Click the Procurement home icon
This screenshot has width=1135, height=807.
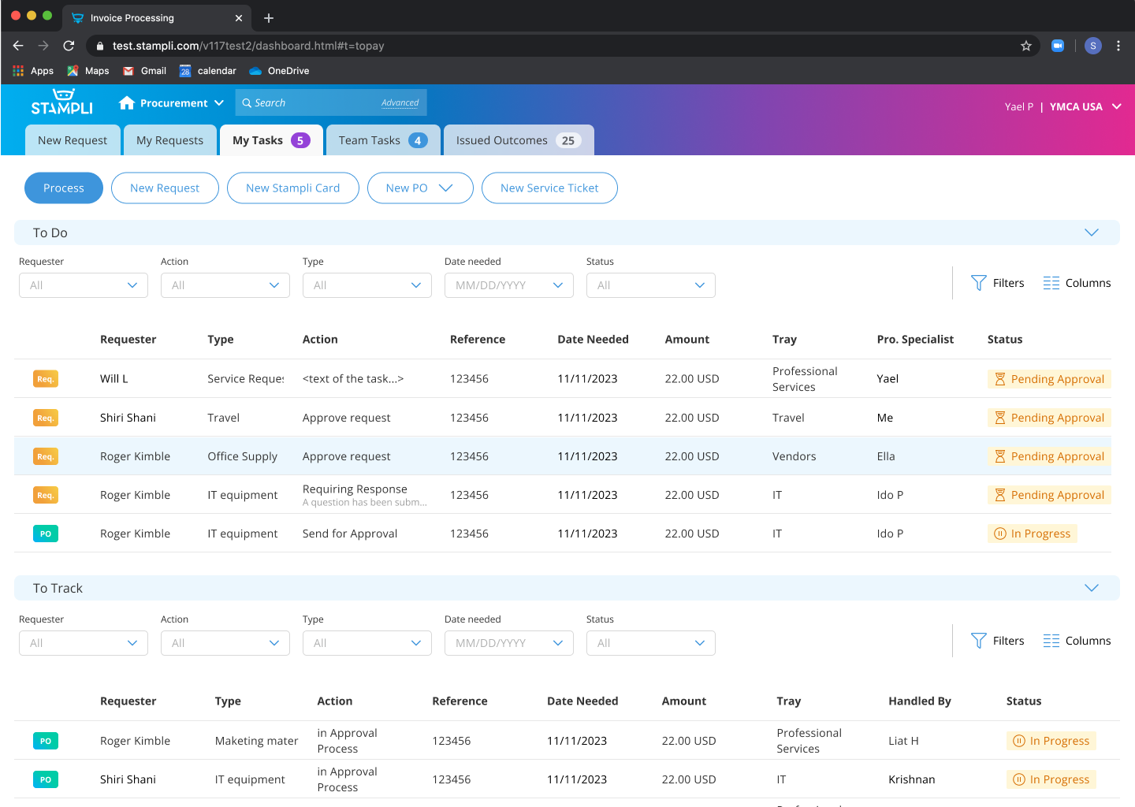tap(126, 103)
